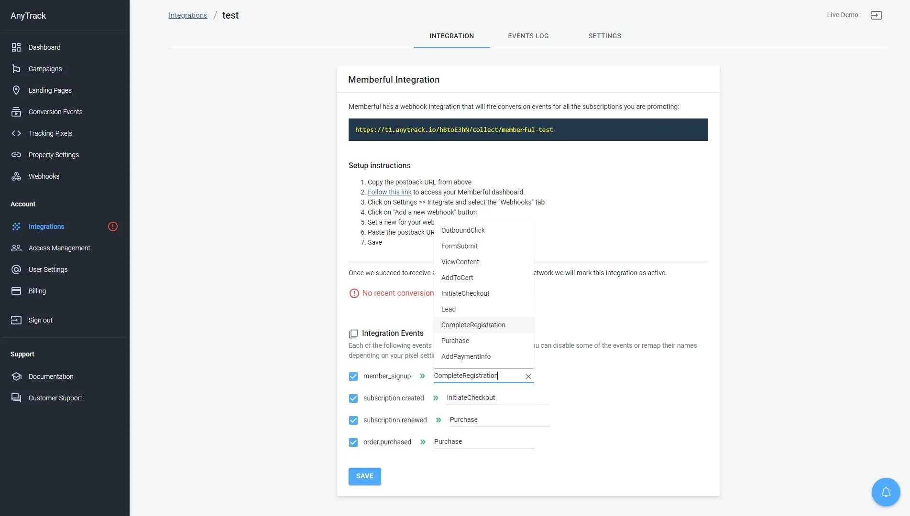Click the Billing card icon
The width and height of the screenshot is (910, 516).
[x=16, y=291]
